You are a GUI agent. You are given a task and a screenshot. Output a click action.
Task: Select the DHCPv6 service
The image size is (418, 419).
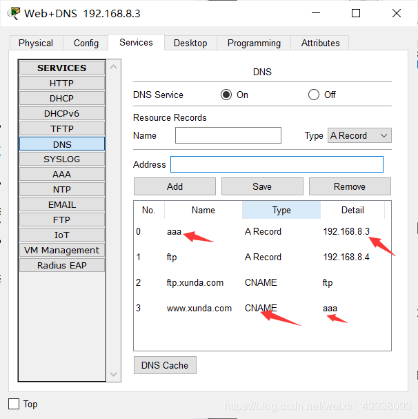coord(61,114)
